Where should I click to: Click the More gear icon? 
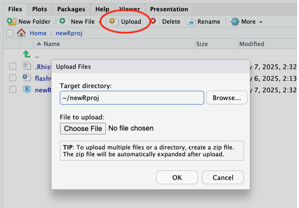coord(235,21)
